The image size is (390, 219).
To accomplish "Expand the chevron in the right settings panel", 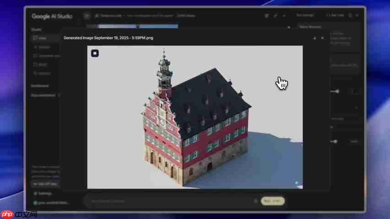I will click(357, 108).
